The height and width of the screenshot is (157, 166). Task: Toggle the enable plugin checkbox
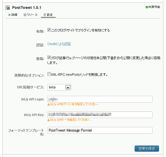49,30
